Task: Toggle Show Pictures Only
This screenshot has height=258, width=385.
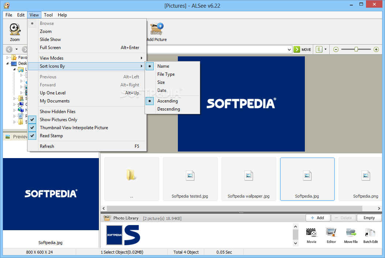Action: coord(87,120)
